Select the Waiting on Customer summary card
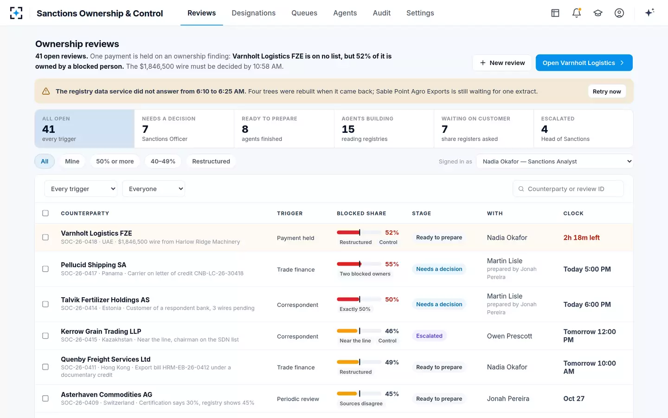Viewport: 668px width, 418px height. tap(484, 129)
